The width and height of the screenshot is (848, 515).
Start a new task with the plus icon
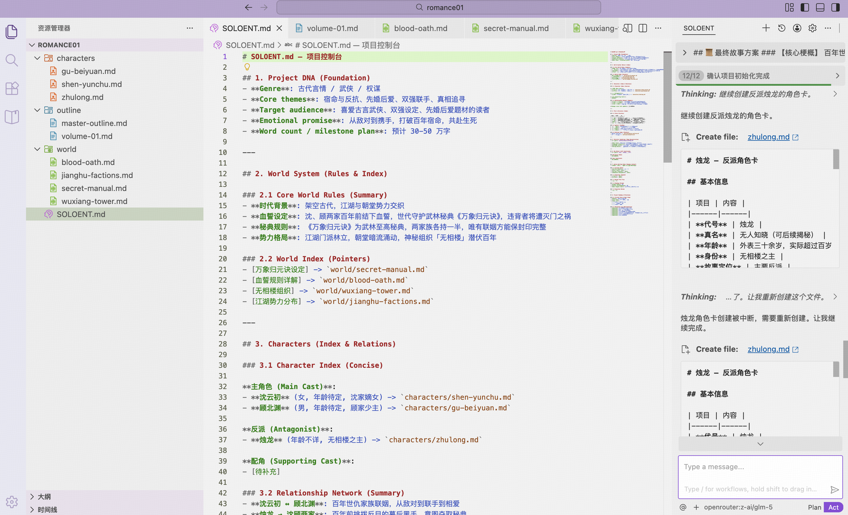[766, 28]
